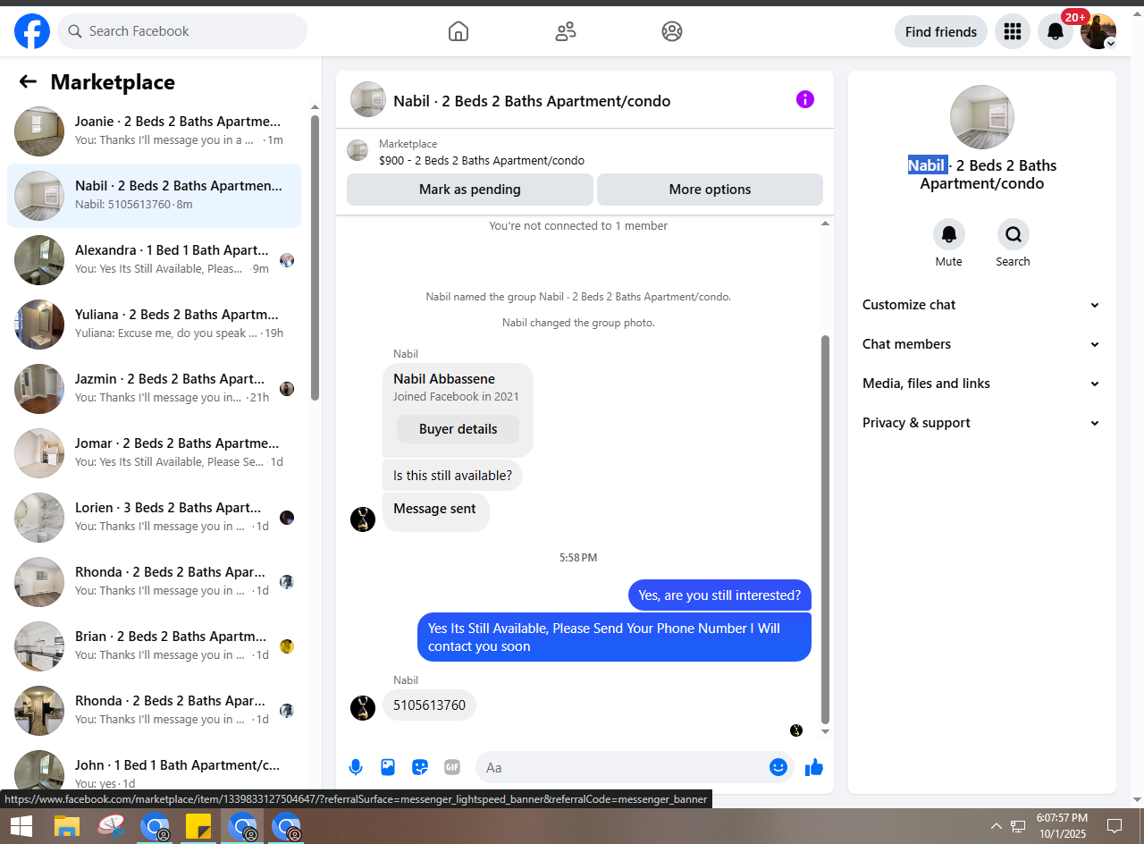Expand the Customize chat section

click(x=982, y=305)
